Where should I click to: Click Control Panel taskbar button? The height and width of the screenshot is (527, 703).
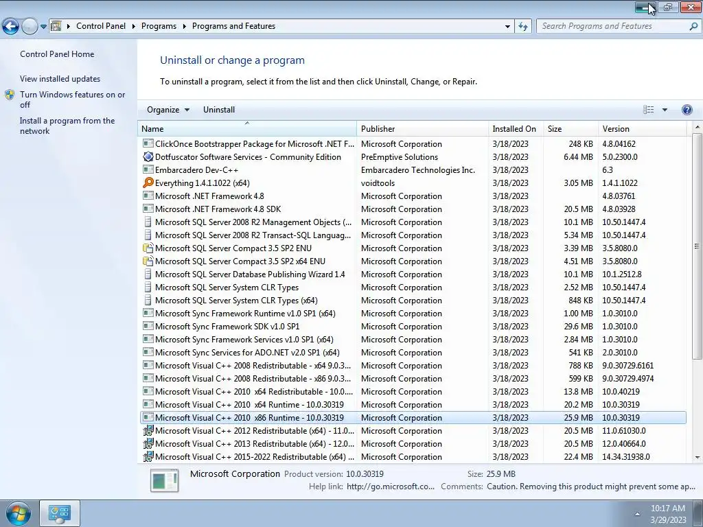coord(60,513)
